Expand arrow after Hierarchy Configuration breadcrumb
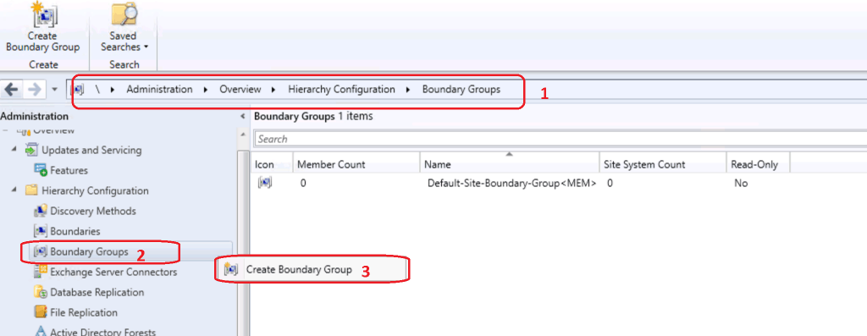Viewport: 867px width, 336px height. coord(408,90)
